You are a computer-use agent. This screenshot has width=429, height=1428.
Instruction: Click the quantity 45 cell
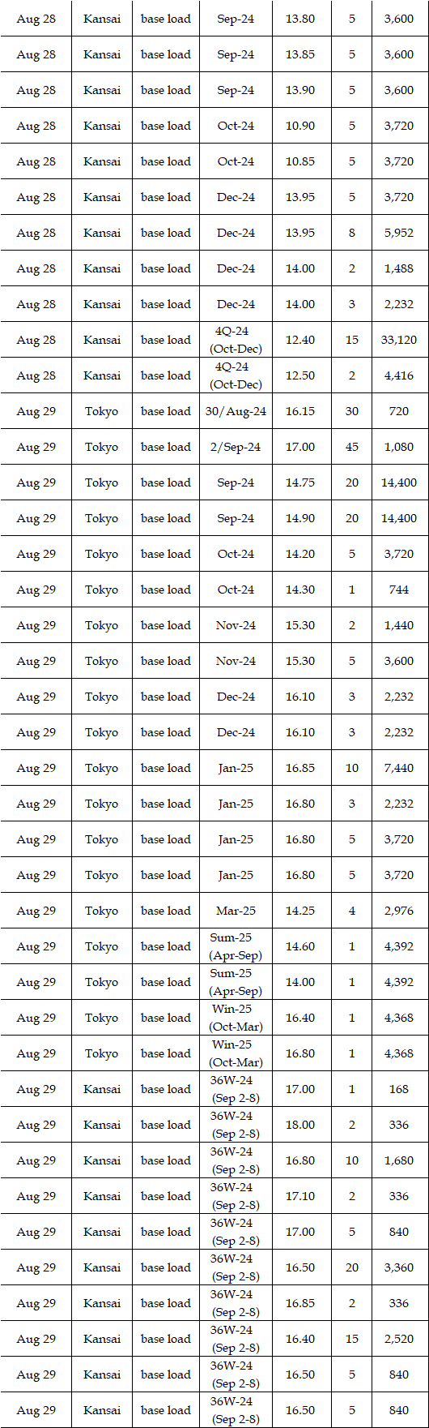(351, 447)
